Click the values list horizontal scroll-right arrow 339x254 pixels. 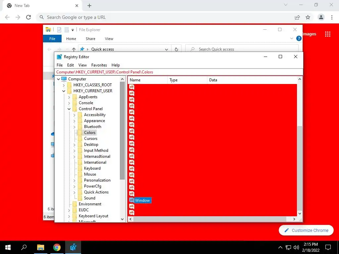tap(294, 219)
